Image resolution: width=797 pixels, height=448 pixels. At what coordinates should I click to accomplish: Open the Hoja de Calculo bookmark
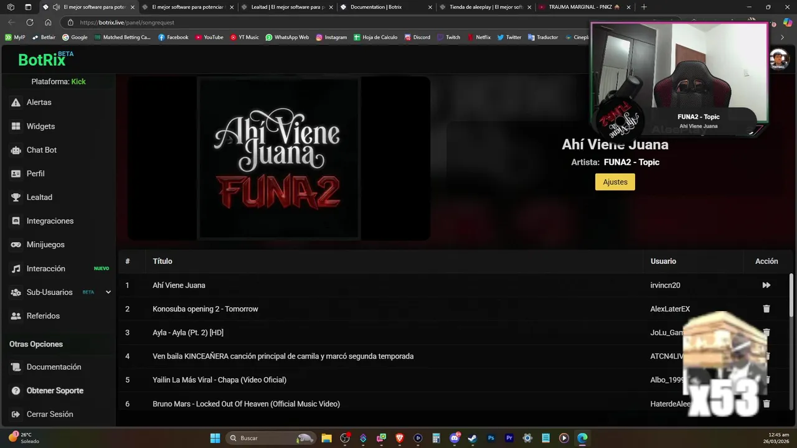click(375, 37)
